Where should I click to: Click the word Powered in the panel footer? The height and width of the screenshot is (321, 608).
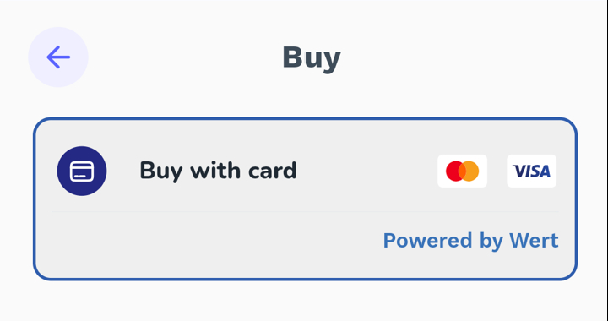click(427, 240)
